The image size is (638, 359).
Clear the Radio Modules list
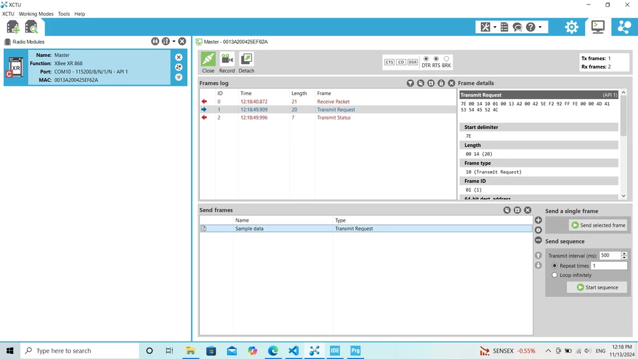point(182,42)
